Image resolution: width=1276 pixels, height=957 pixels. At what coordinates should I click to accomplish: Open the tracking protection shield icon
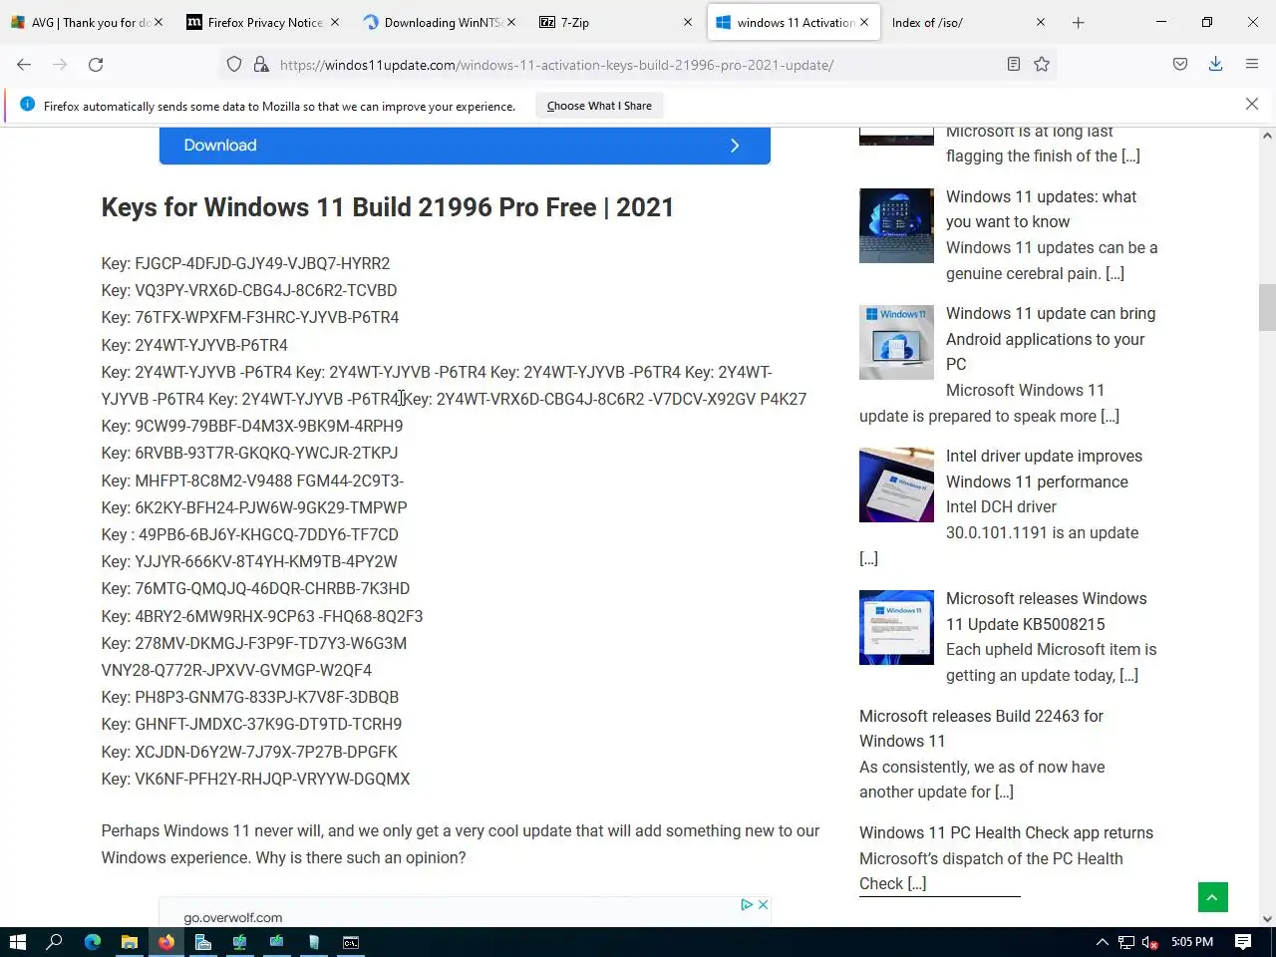(234, 65)
